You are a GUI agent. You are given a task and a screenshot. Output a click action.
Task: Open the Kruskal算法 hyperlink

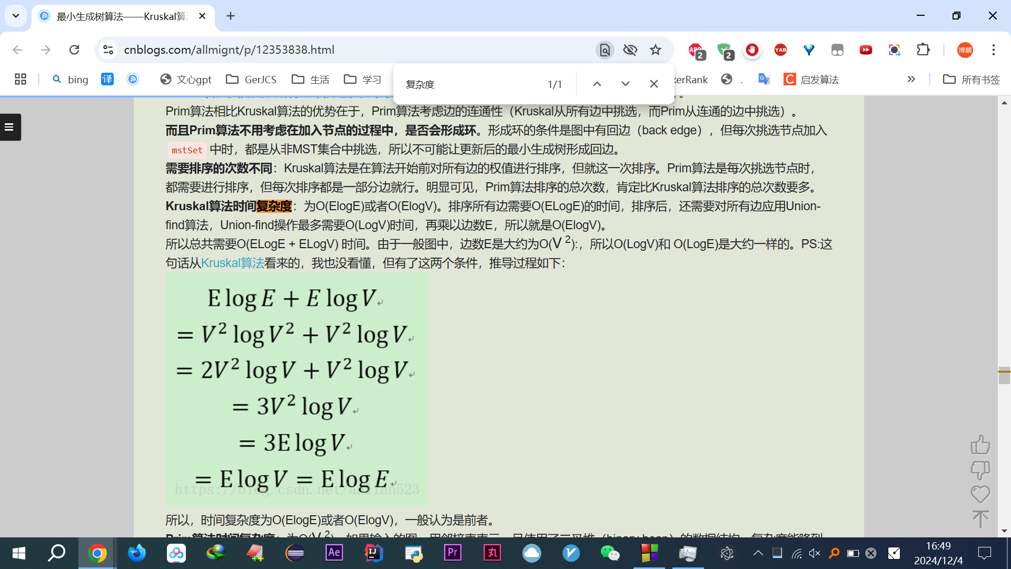(232, 263)
